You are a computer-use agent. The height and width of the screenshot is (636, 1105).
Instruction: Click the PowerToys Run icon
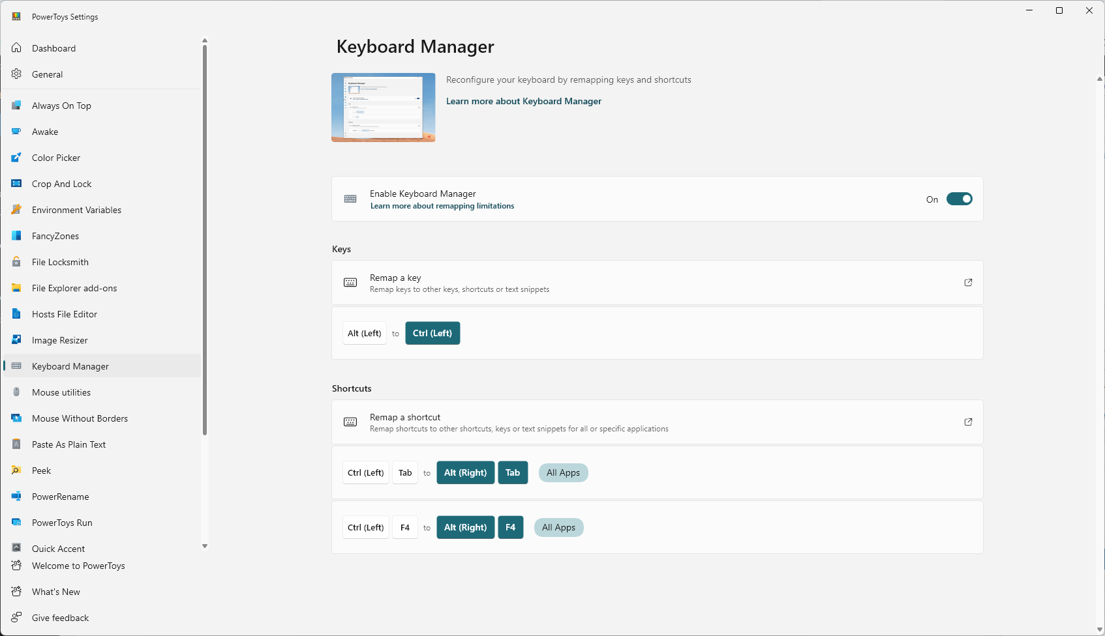point(16,522)
